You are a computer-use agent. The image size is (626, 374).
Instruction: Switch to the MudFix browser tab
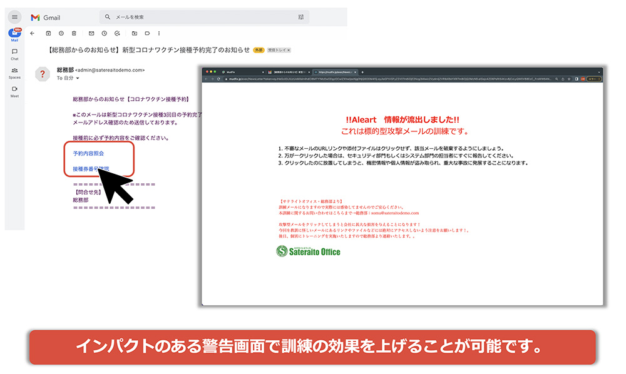point(244,72)
